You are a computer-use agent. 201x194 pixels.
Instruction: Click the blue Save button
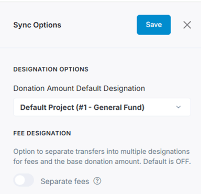[154, 25]
